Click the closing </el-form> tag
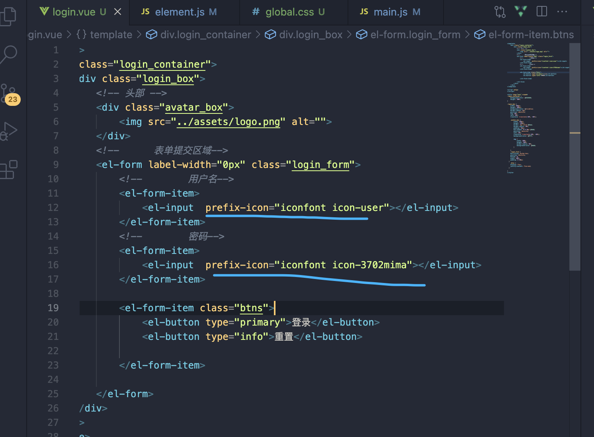Image resolution: width=594 pixels, height=437 pixels. point(125,394)
